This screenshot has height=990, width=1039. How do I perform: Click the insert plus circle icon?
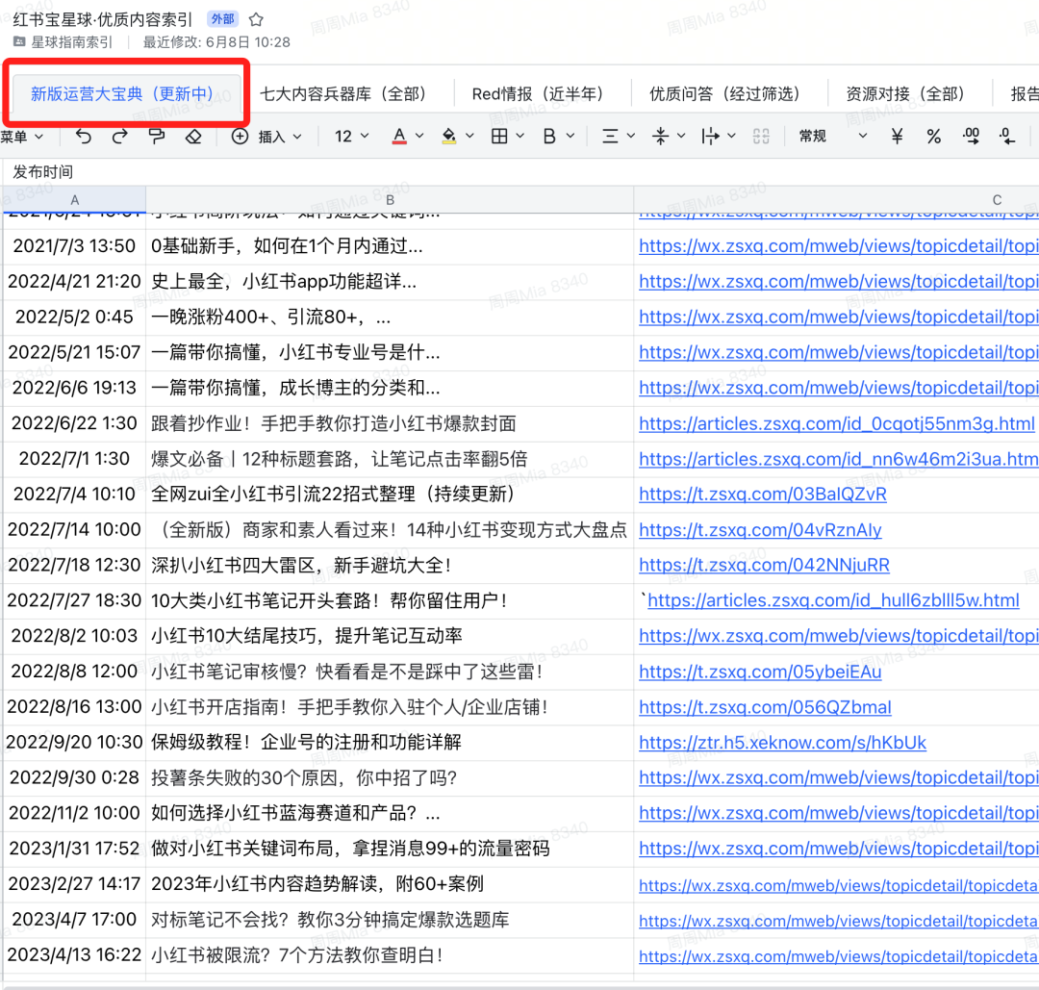240,137
